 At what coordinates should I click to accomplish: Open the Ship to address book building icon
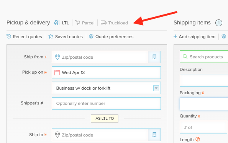[154, 135]
